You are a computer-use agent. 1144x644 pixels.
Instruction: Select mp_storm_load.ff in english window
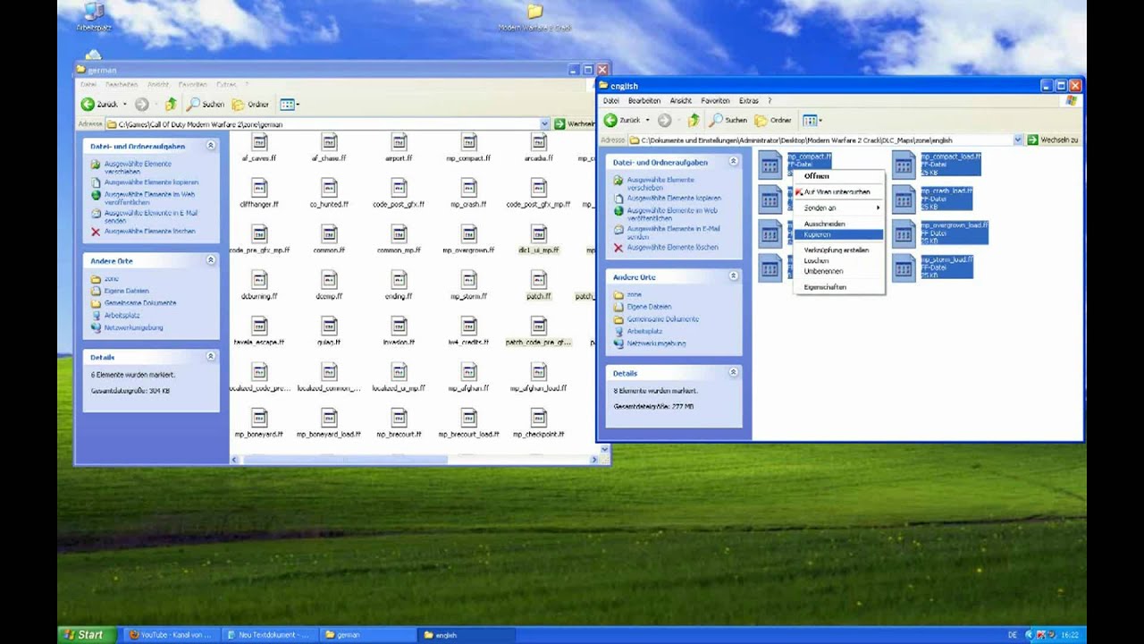(x=933, y=267)
